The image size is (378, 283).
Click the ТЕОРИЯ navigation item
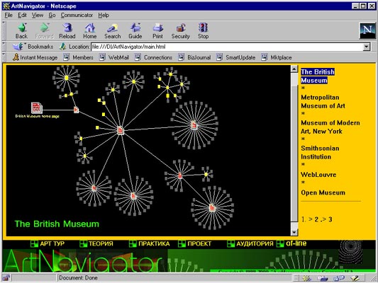point(96,243)
